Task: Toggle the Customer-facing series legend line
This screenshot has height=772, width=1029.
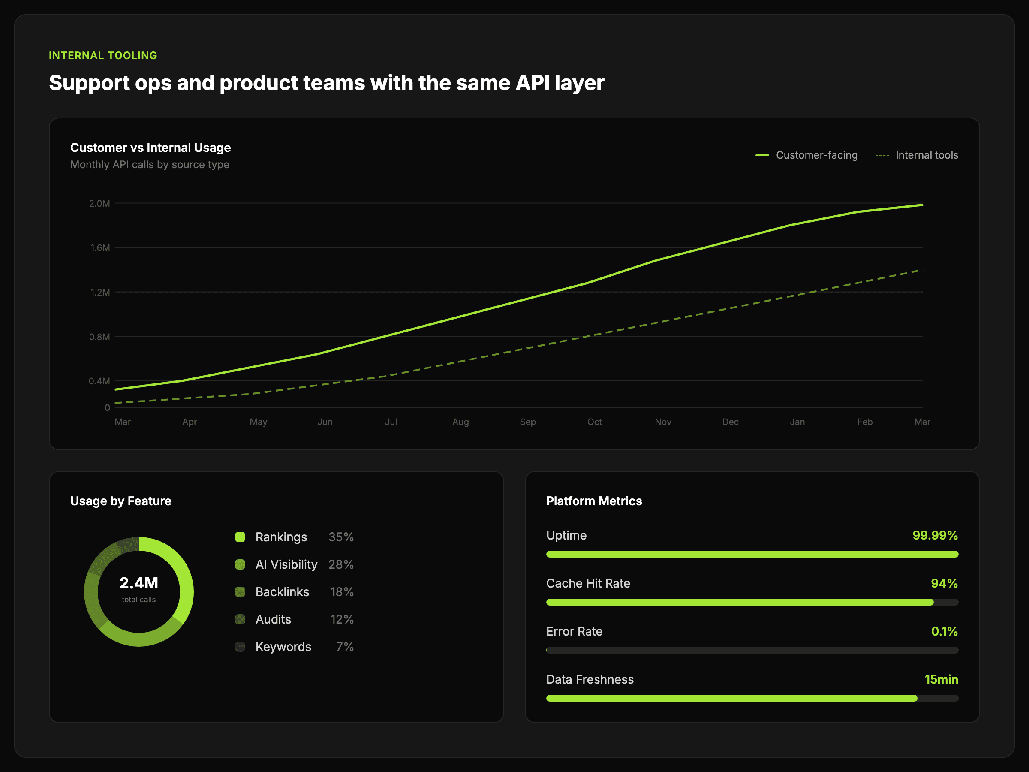Action: (762, 155)
